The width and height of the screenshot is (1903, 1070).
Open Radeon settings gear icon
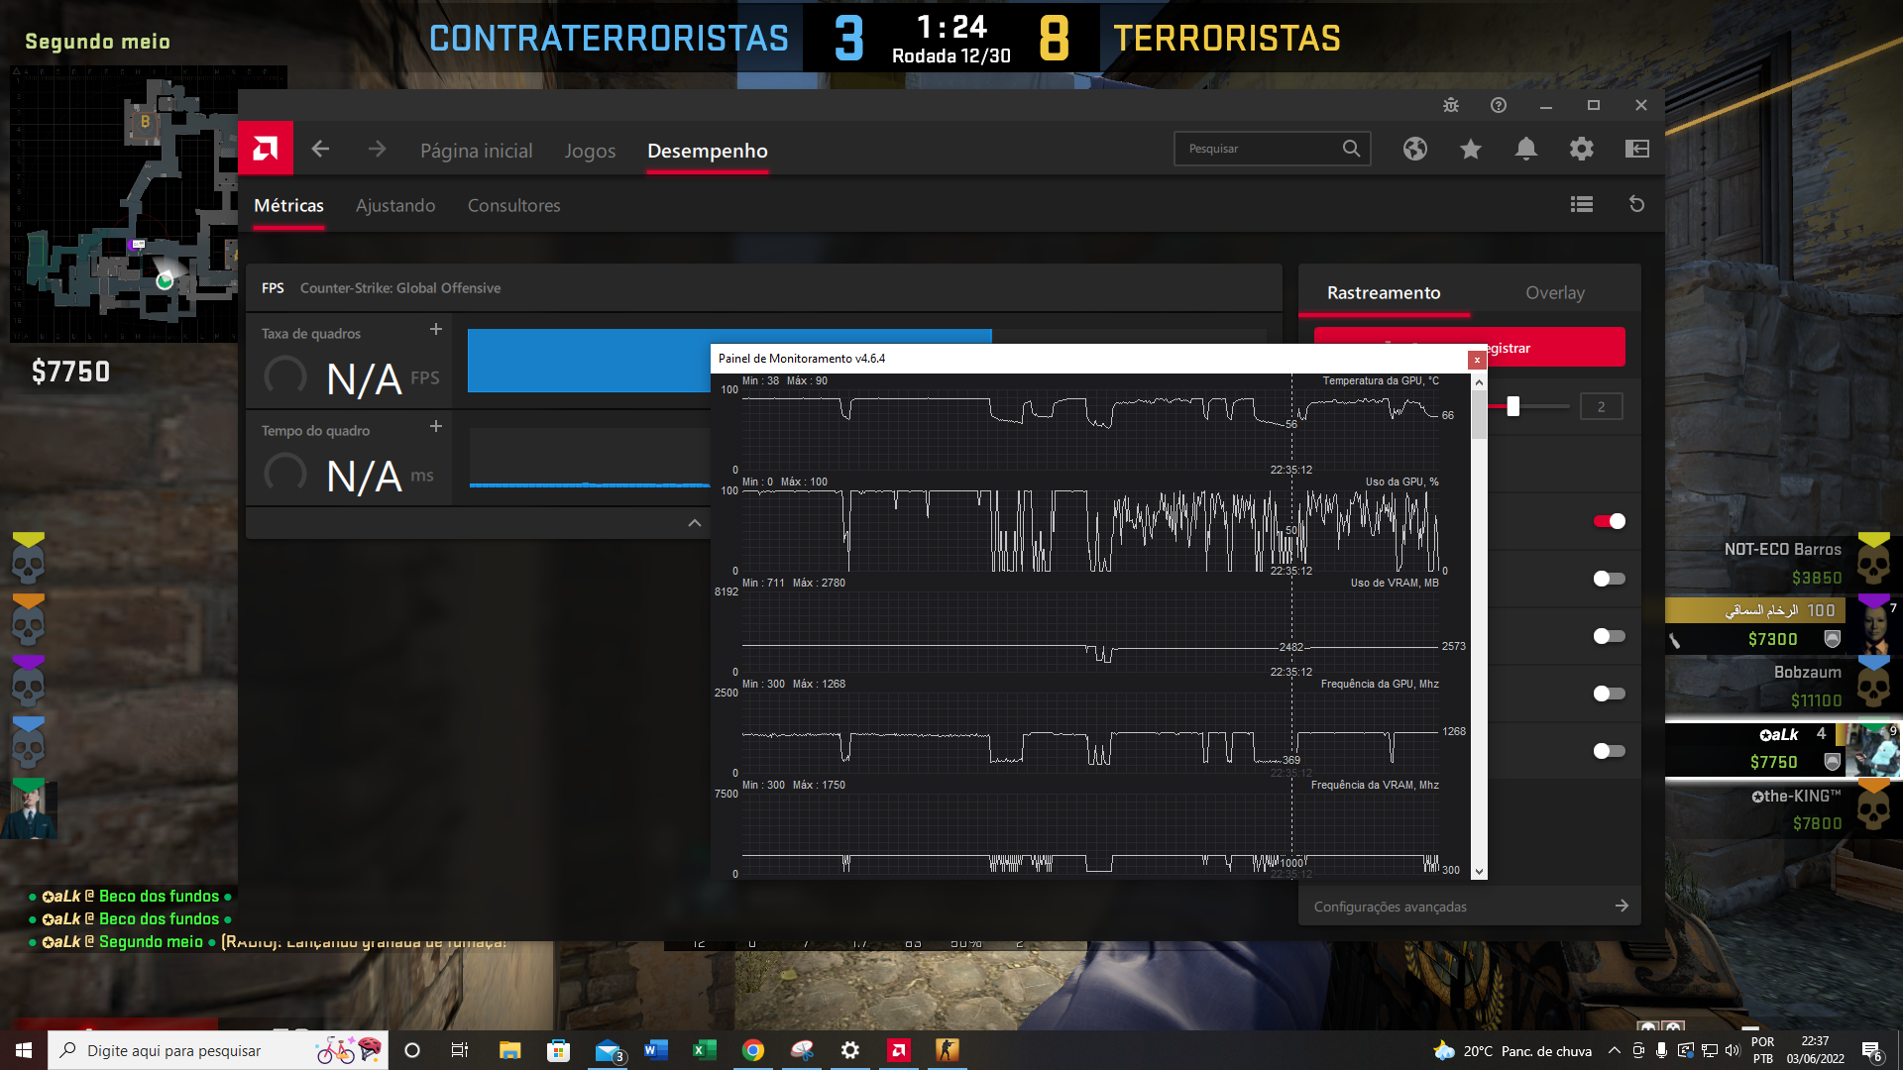(x=1582, y=149)
